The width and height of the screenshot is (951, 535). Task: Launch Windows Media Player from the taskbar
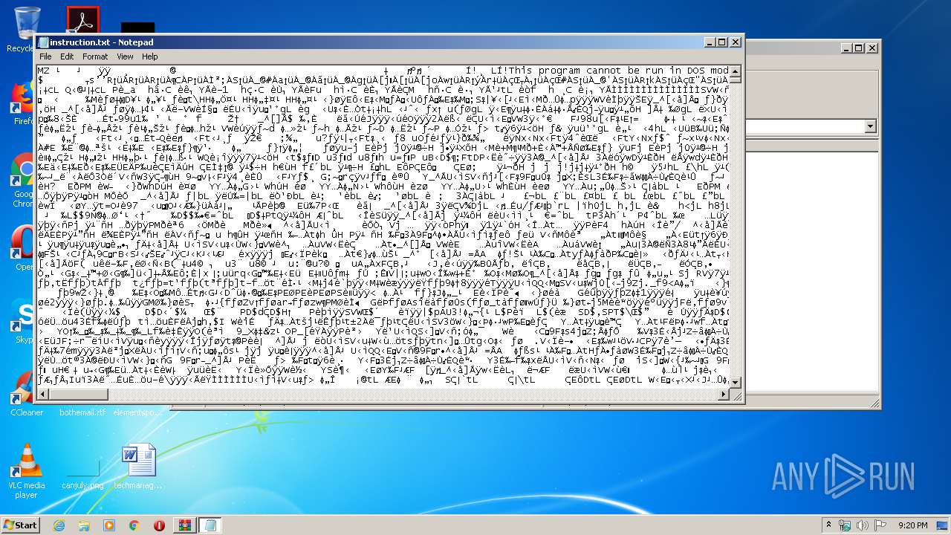(x=109, y=525)
